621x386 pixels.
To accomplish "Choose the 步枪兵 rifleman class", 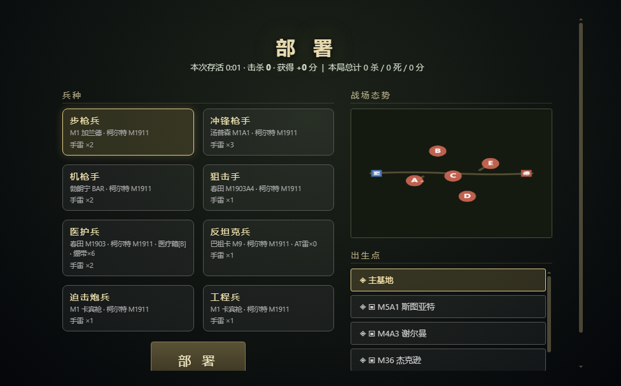I will pos(128,132).
